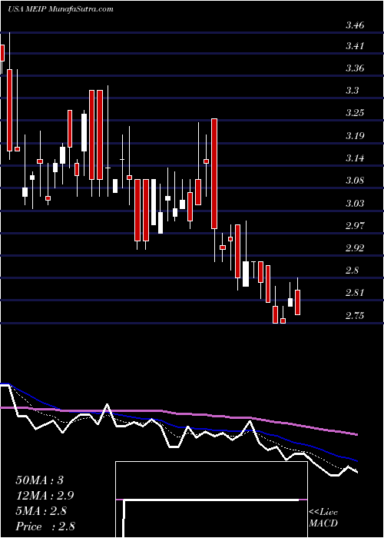Click the last red candlestick on the chart

pyautogui.click(x=298, y=302)
